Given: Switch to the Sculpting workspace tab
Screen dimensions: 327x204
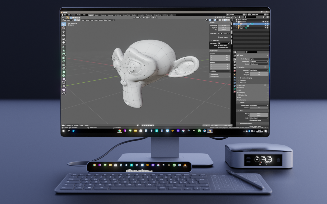Looking at the screenshot, I should click(x=110, y=15).
